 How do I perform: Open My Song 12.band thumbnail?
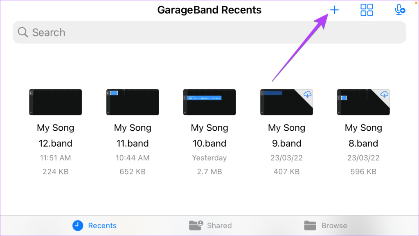56,102
